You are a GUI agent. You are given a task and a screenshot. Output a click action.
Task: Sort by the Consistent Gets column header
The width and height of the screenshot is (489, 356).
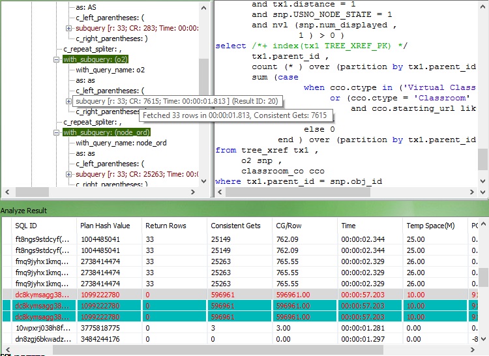(x=235, y=226)
